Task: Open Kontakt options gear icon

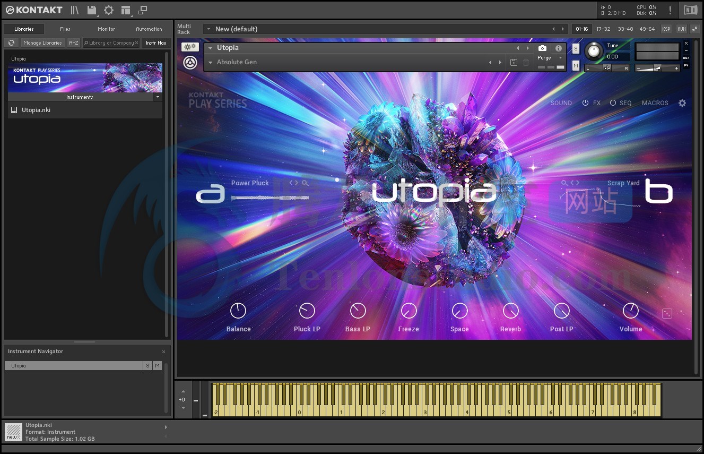Action: tap(109, 10)
